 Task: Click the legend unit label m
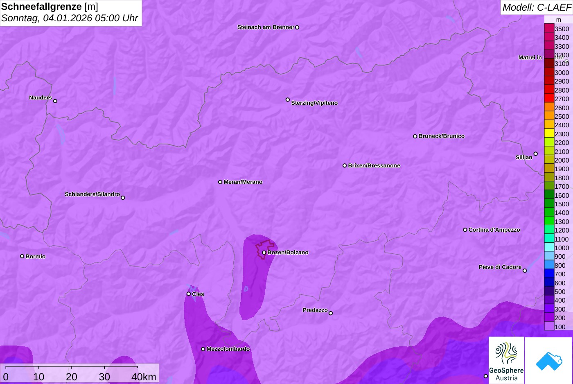(559, 20)
